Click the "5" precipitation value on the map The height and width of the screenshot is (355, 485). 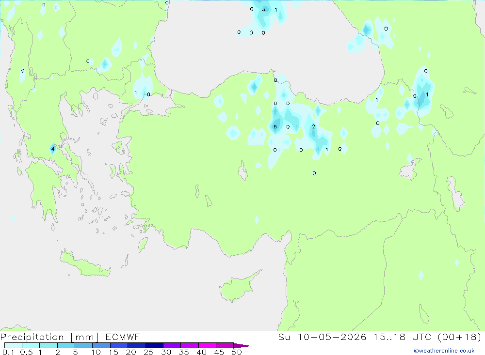tap(275, 127)
